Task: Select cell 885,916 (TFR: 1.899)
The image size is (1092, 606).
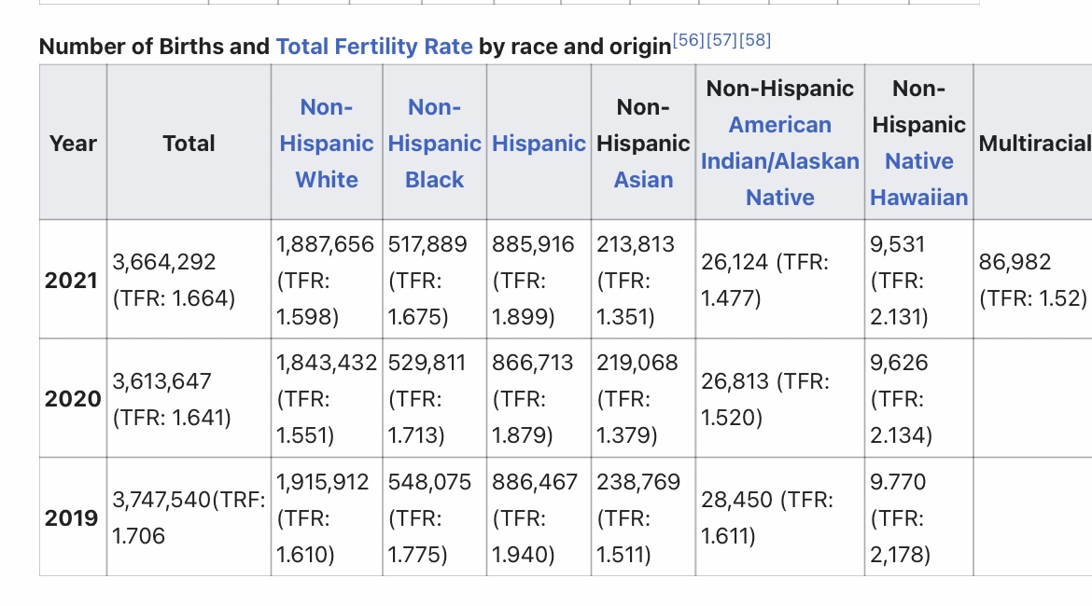Action: [539, 280]
